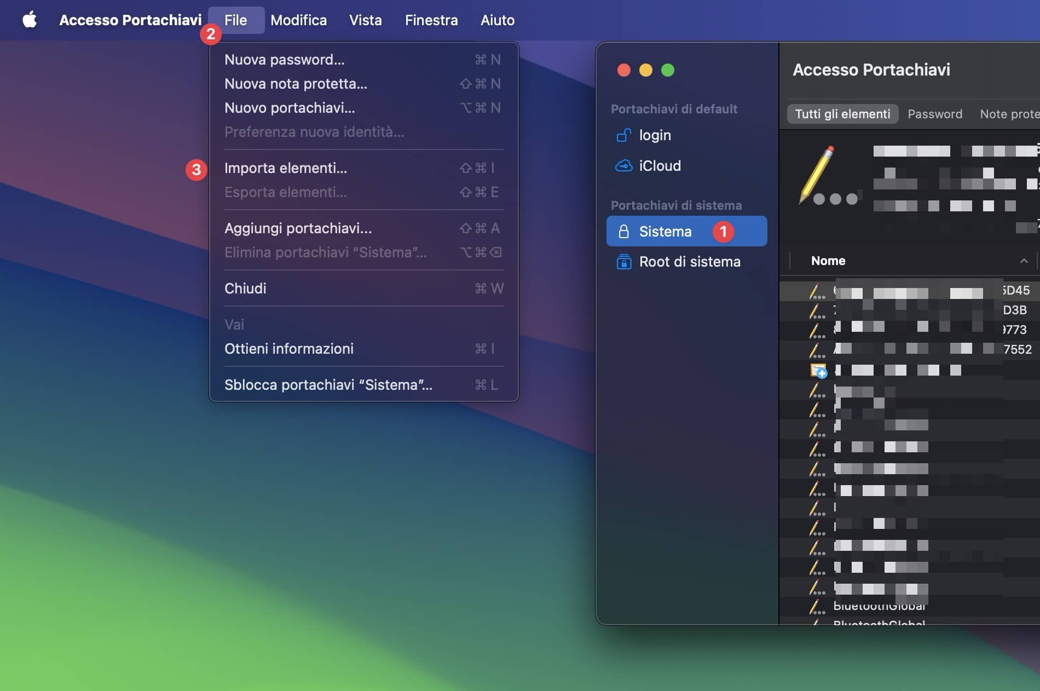1040x691 pixels.
Task: Choose Ottieni informazioni menu entry
Action: click(x=363, y=349)
